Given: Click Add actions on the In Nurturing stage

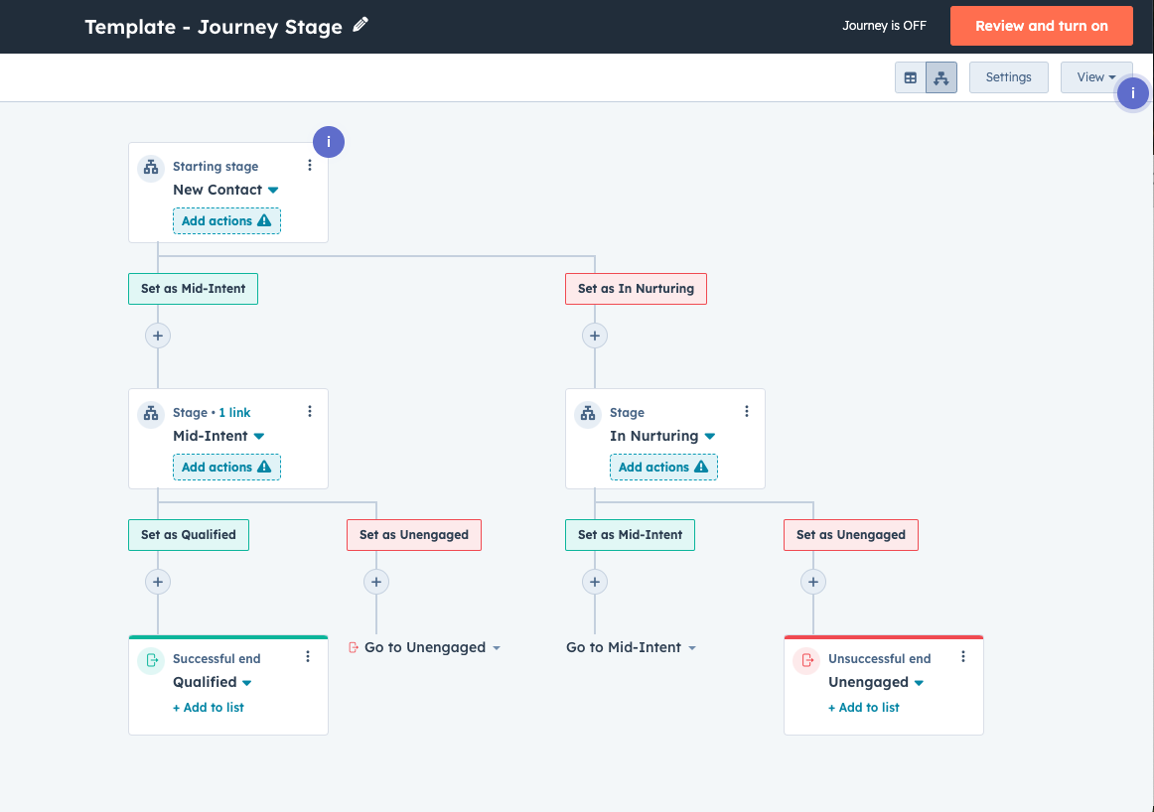Looking at the screenshot, I should pyautogui.click(x=663, y=467).
